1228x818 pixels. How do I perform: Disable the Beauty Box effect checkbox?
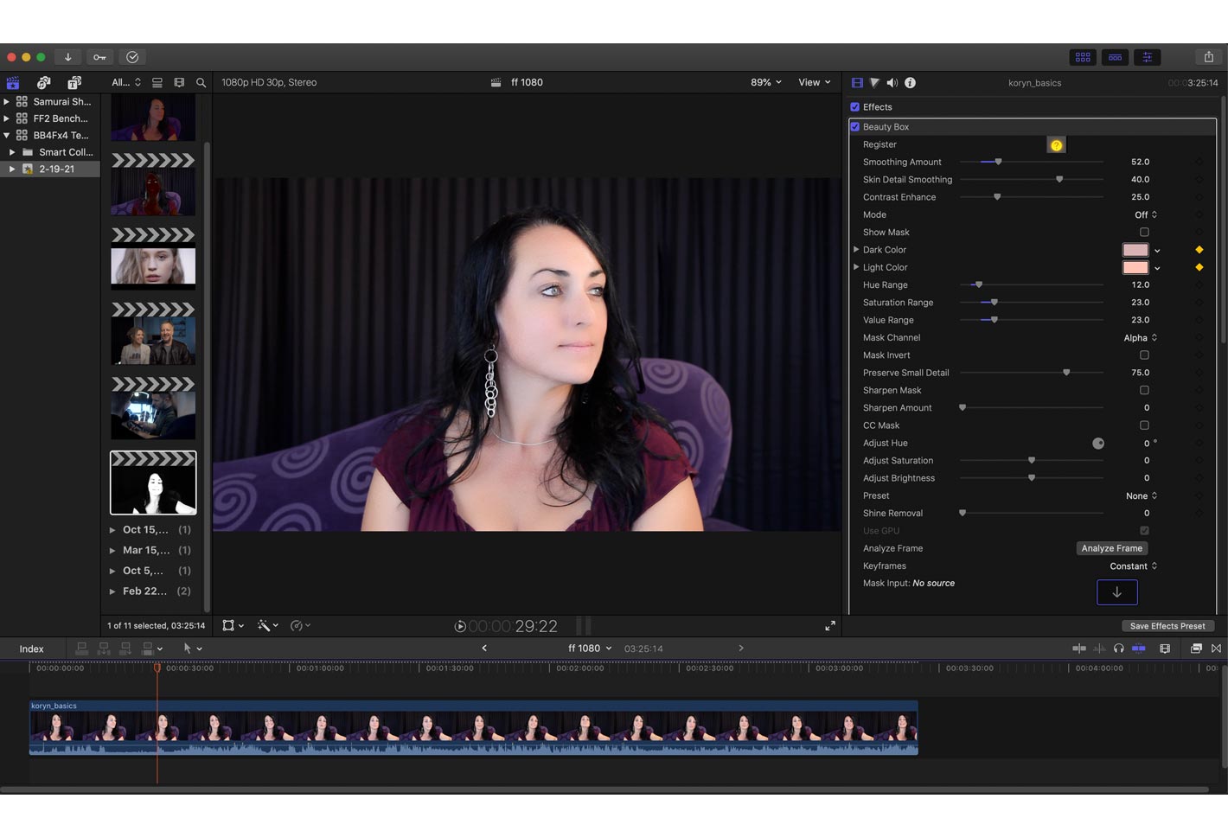(x=855, y=127)
